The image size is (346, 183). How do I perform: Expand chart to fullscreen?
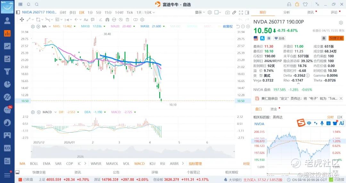click(241, 12)
